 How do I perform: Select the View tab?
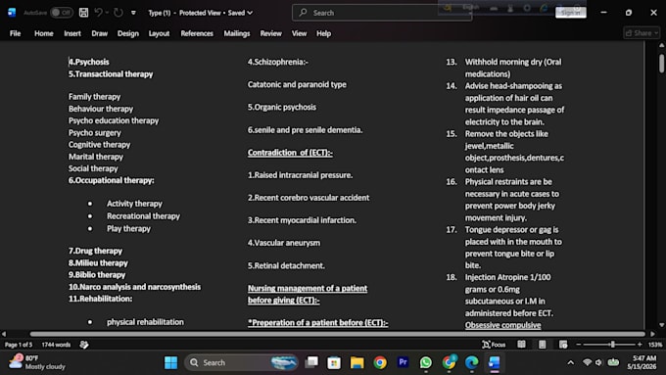click(x=299, y=33)
